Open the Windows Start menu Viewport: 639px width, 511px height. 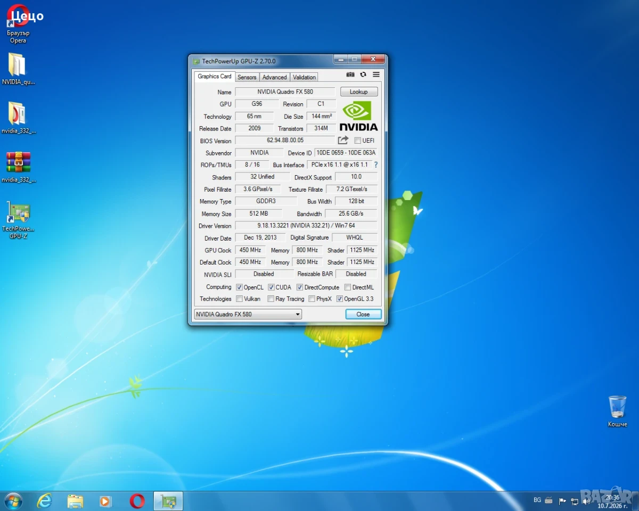(13, 501)
